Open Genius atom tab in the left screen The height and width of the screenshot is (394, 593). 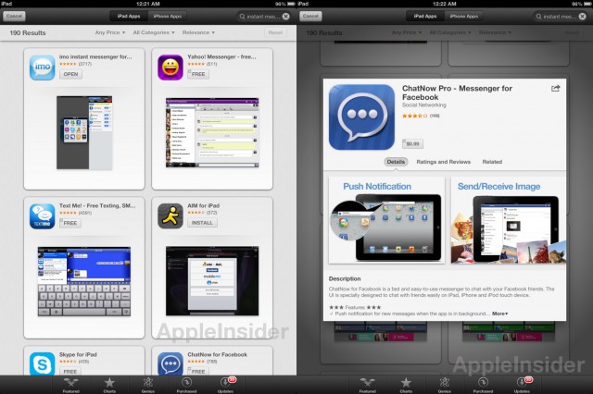tap(148, 385)
